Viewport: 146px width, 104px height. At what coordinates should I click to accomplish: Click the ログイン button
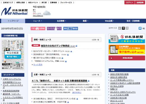click(130, 2)
